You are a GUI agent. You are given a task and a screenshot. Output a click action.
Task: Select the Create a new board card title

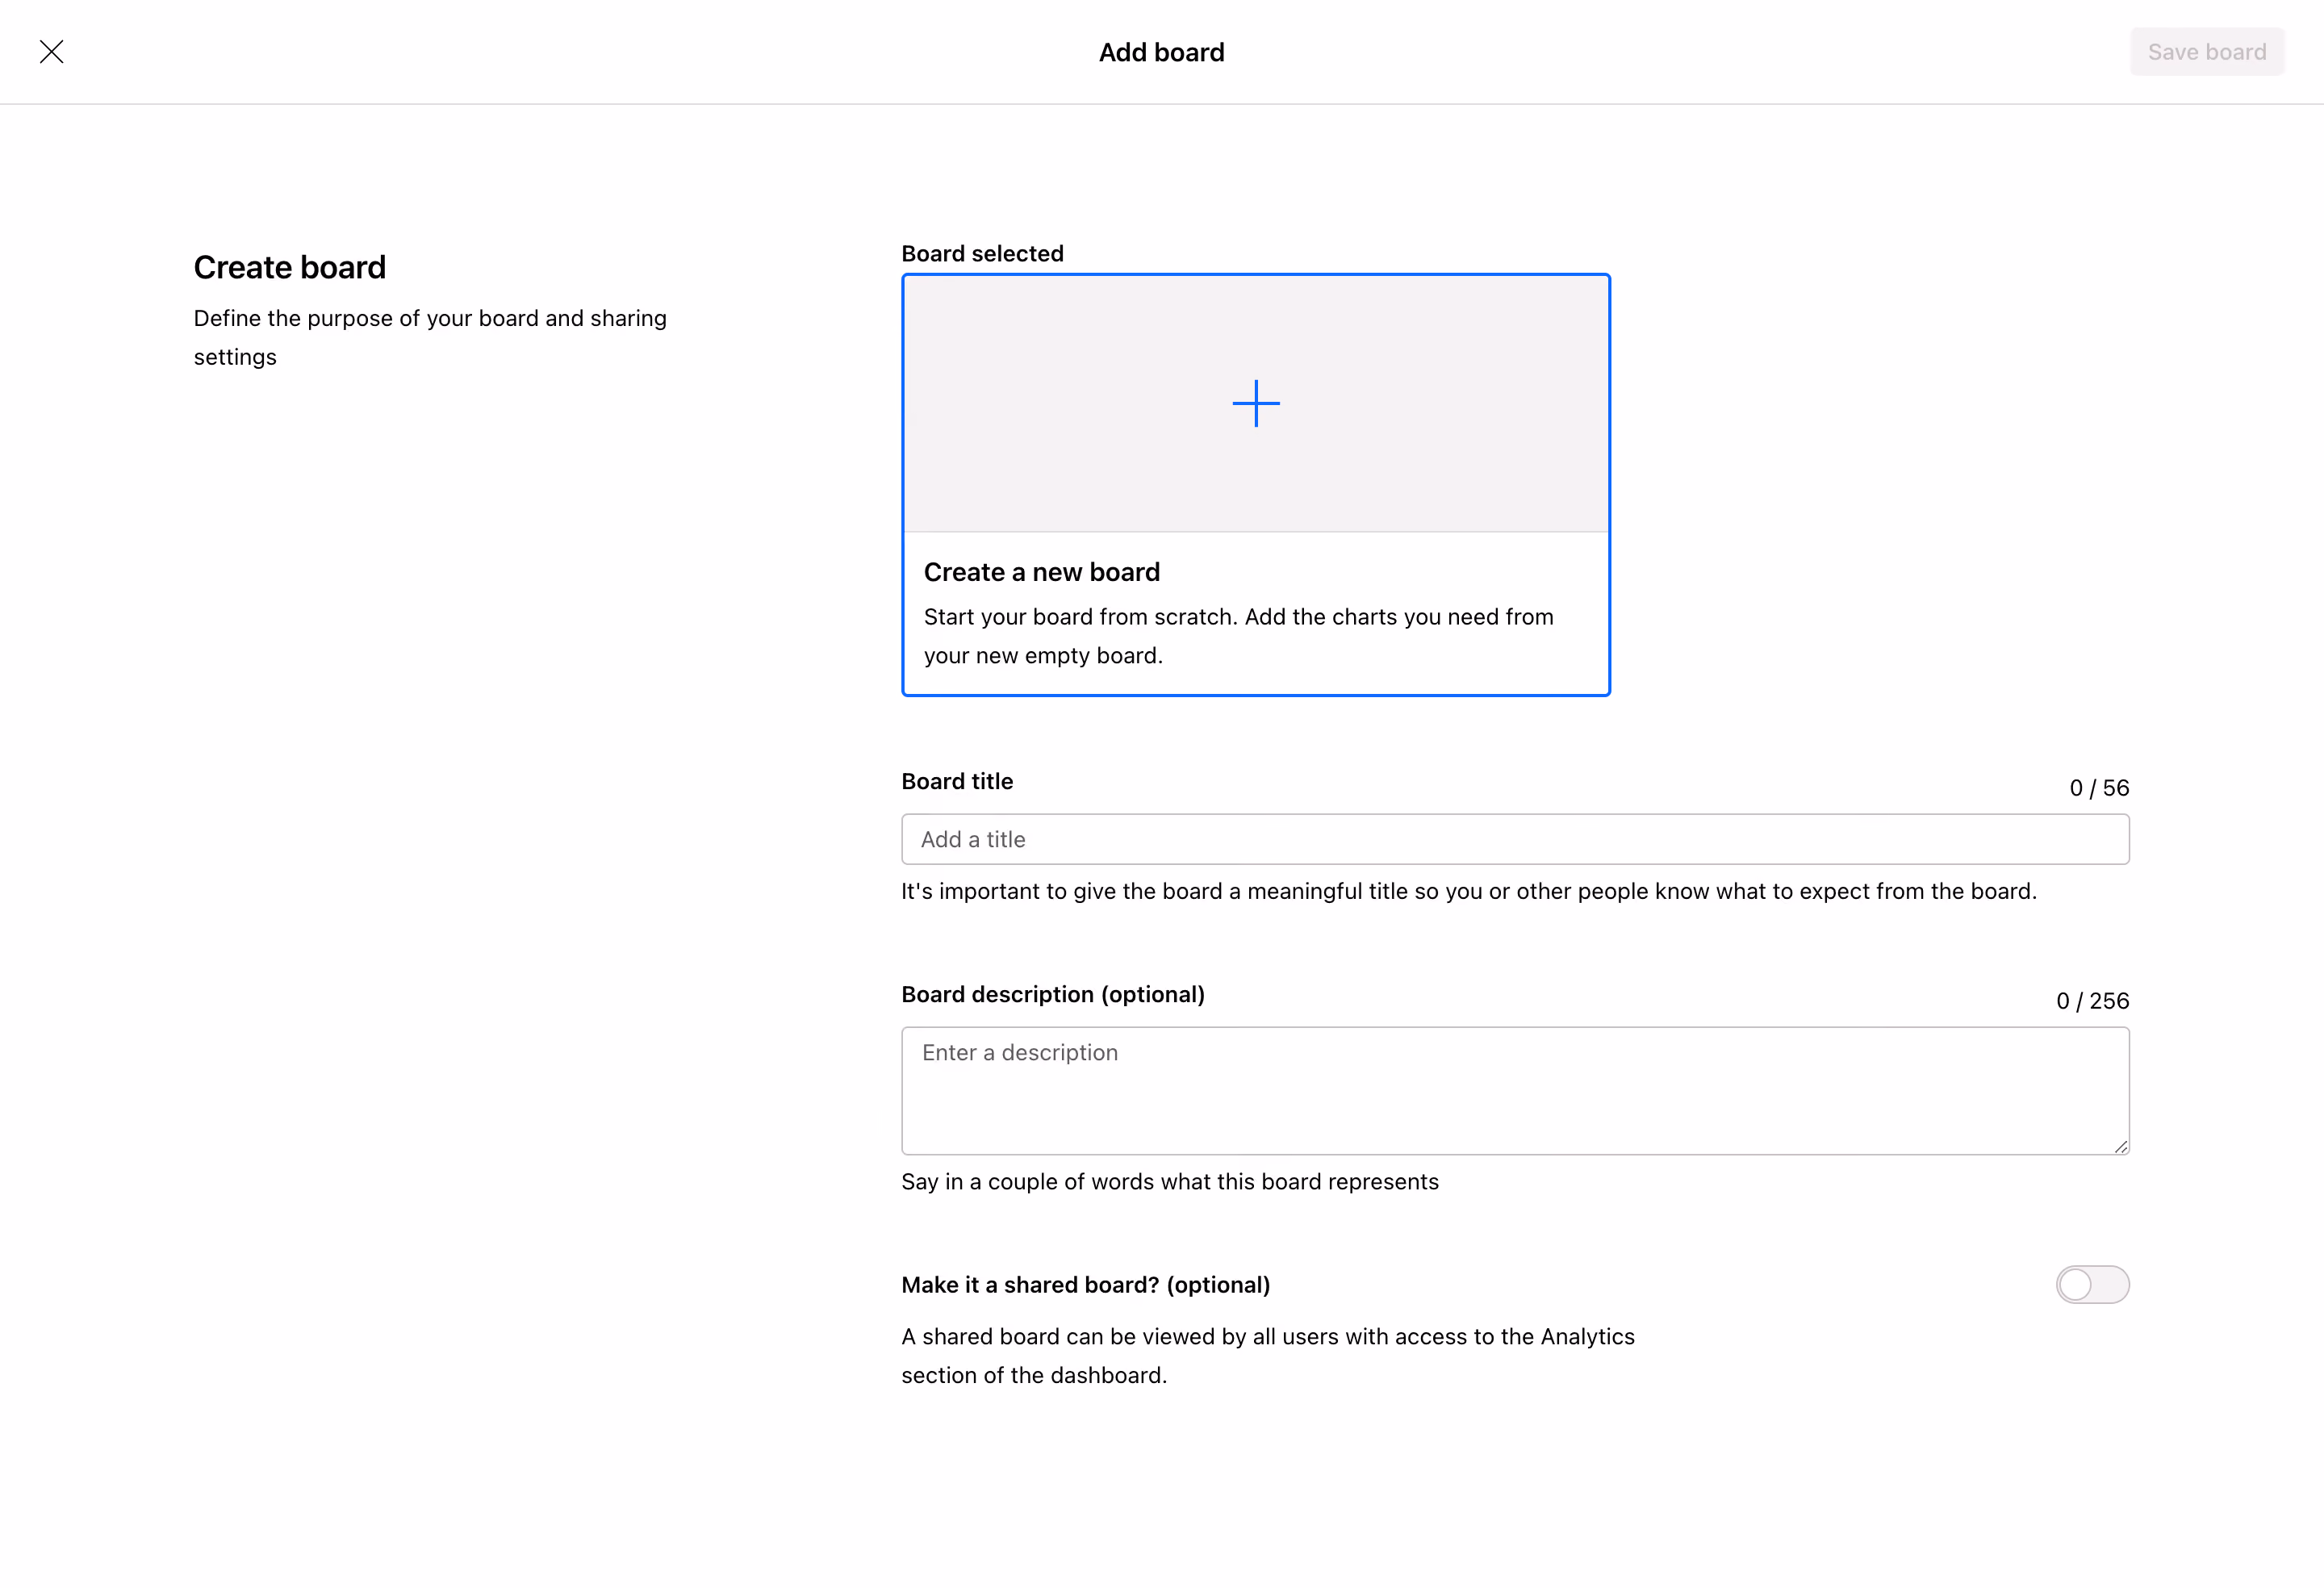pyautogui.click(x=1042, y=572)
